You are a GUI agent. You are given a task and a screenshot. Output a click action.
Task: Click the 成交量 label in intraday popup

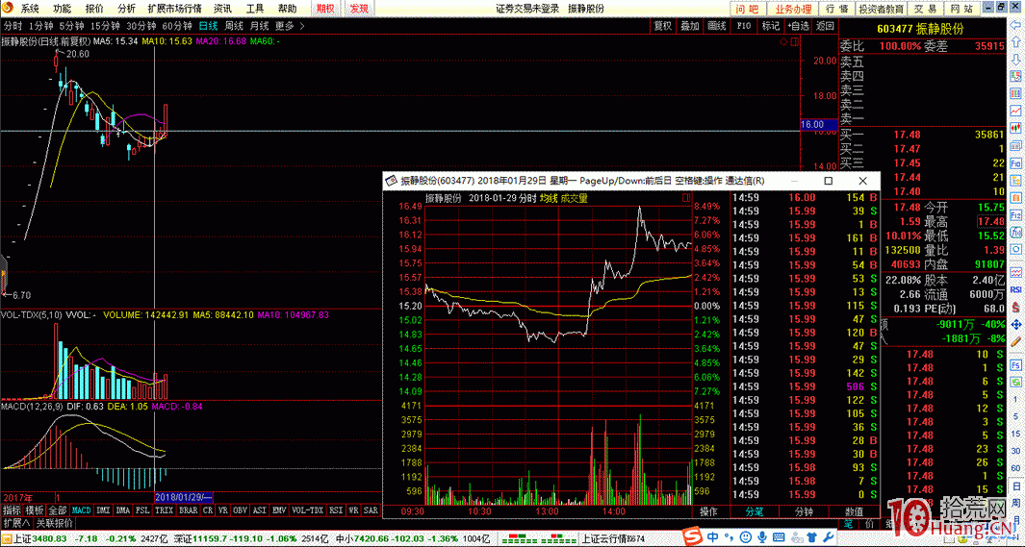(x=574, y=198)
